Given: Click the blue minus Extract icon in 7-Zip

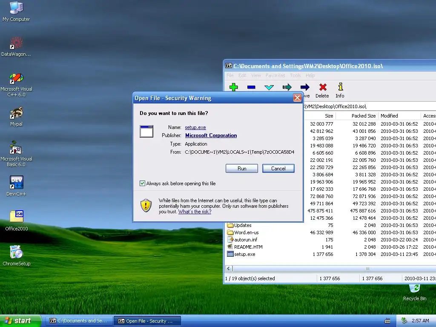Looking at the screenshot, I should tap(251, 87).
